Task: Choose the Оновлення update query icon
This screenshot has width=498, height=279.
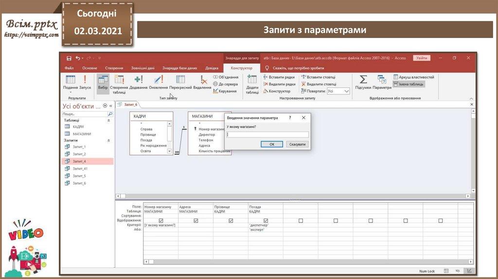Action: tap(159, 80)
